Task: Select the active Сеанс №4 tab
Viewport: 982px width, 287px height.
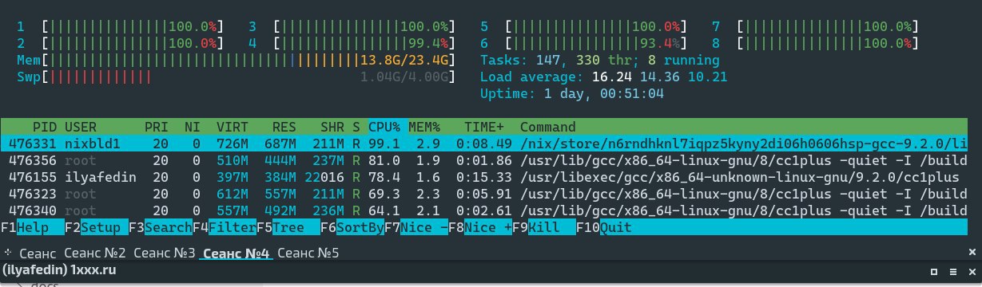Action: (x=237, y=254)
